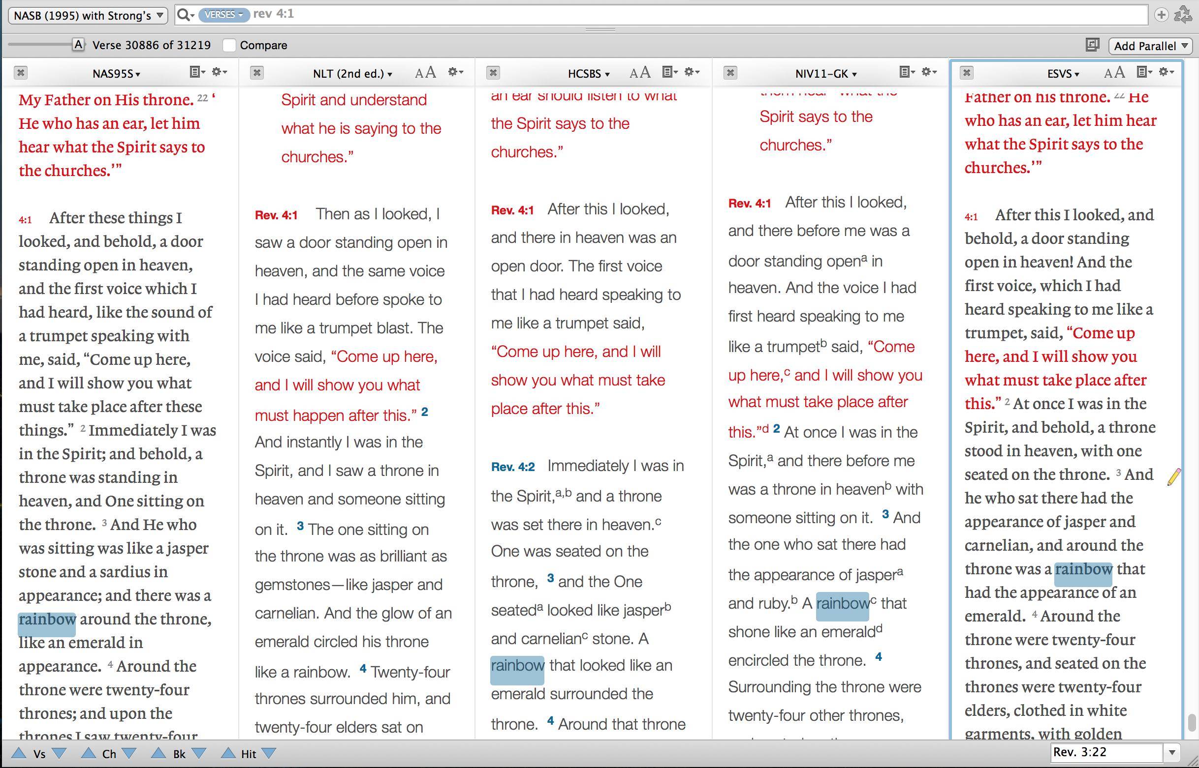Open the ESVS text selector dropdown
Image resolution: width=1199 pixels, height=768 pixels.
click(x=1063, y=74)
